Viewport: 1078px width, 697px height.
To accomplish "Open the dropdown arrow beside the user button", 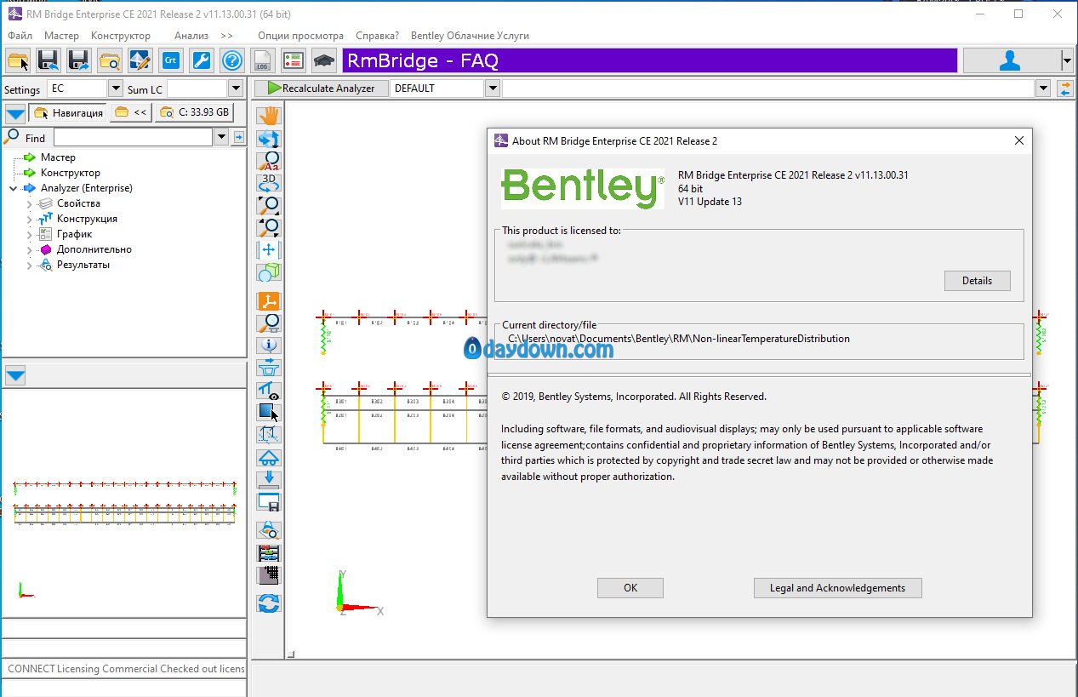I will coord(1067,60).
